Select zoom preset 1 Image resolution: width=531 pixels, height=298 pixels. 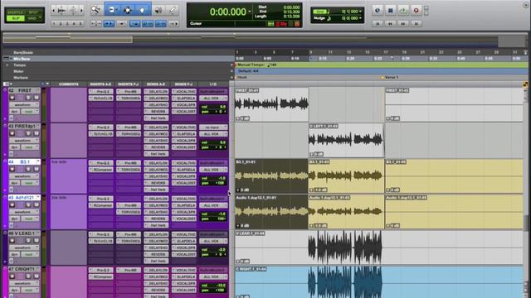coord(54,24)
